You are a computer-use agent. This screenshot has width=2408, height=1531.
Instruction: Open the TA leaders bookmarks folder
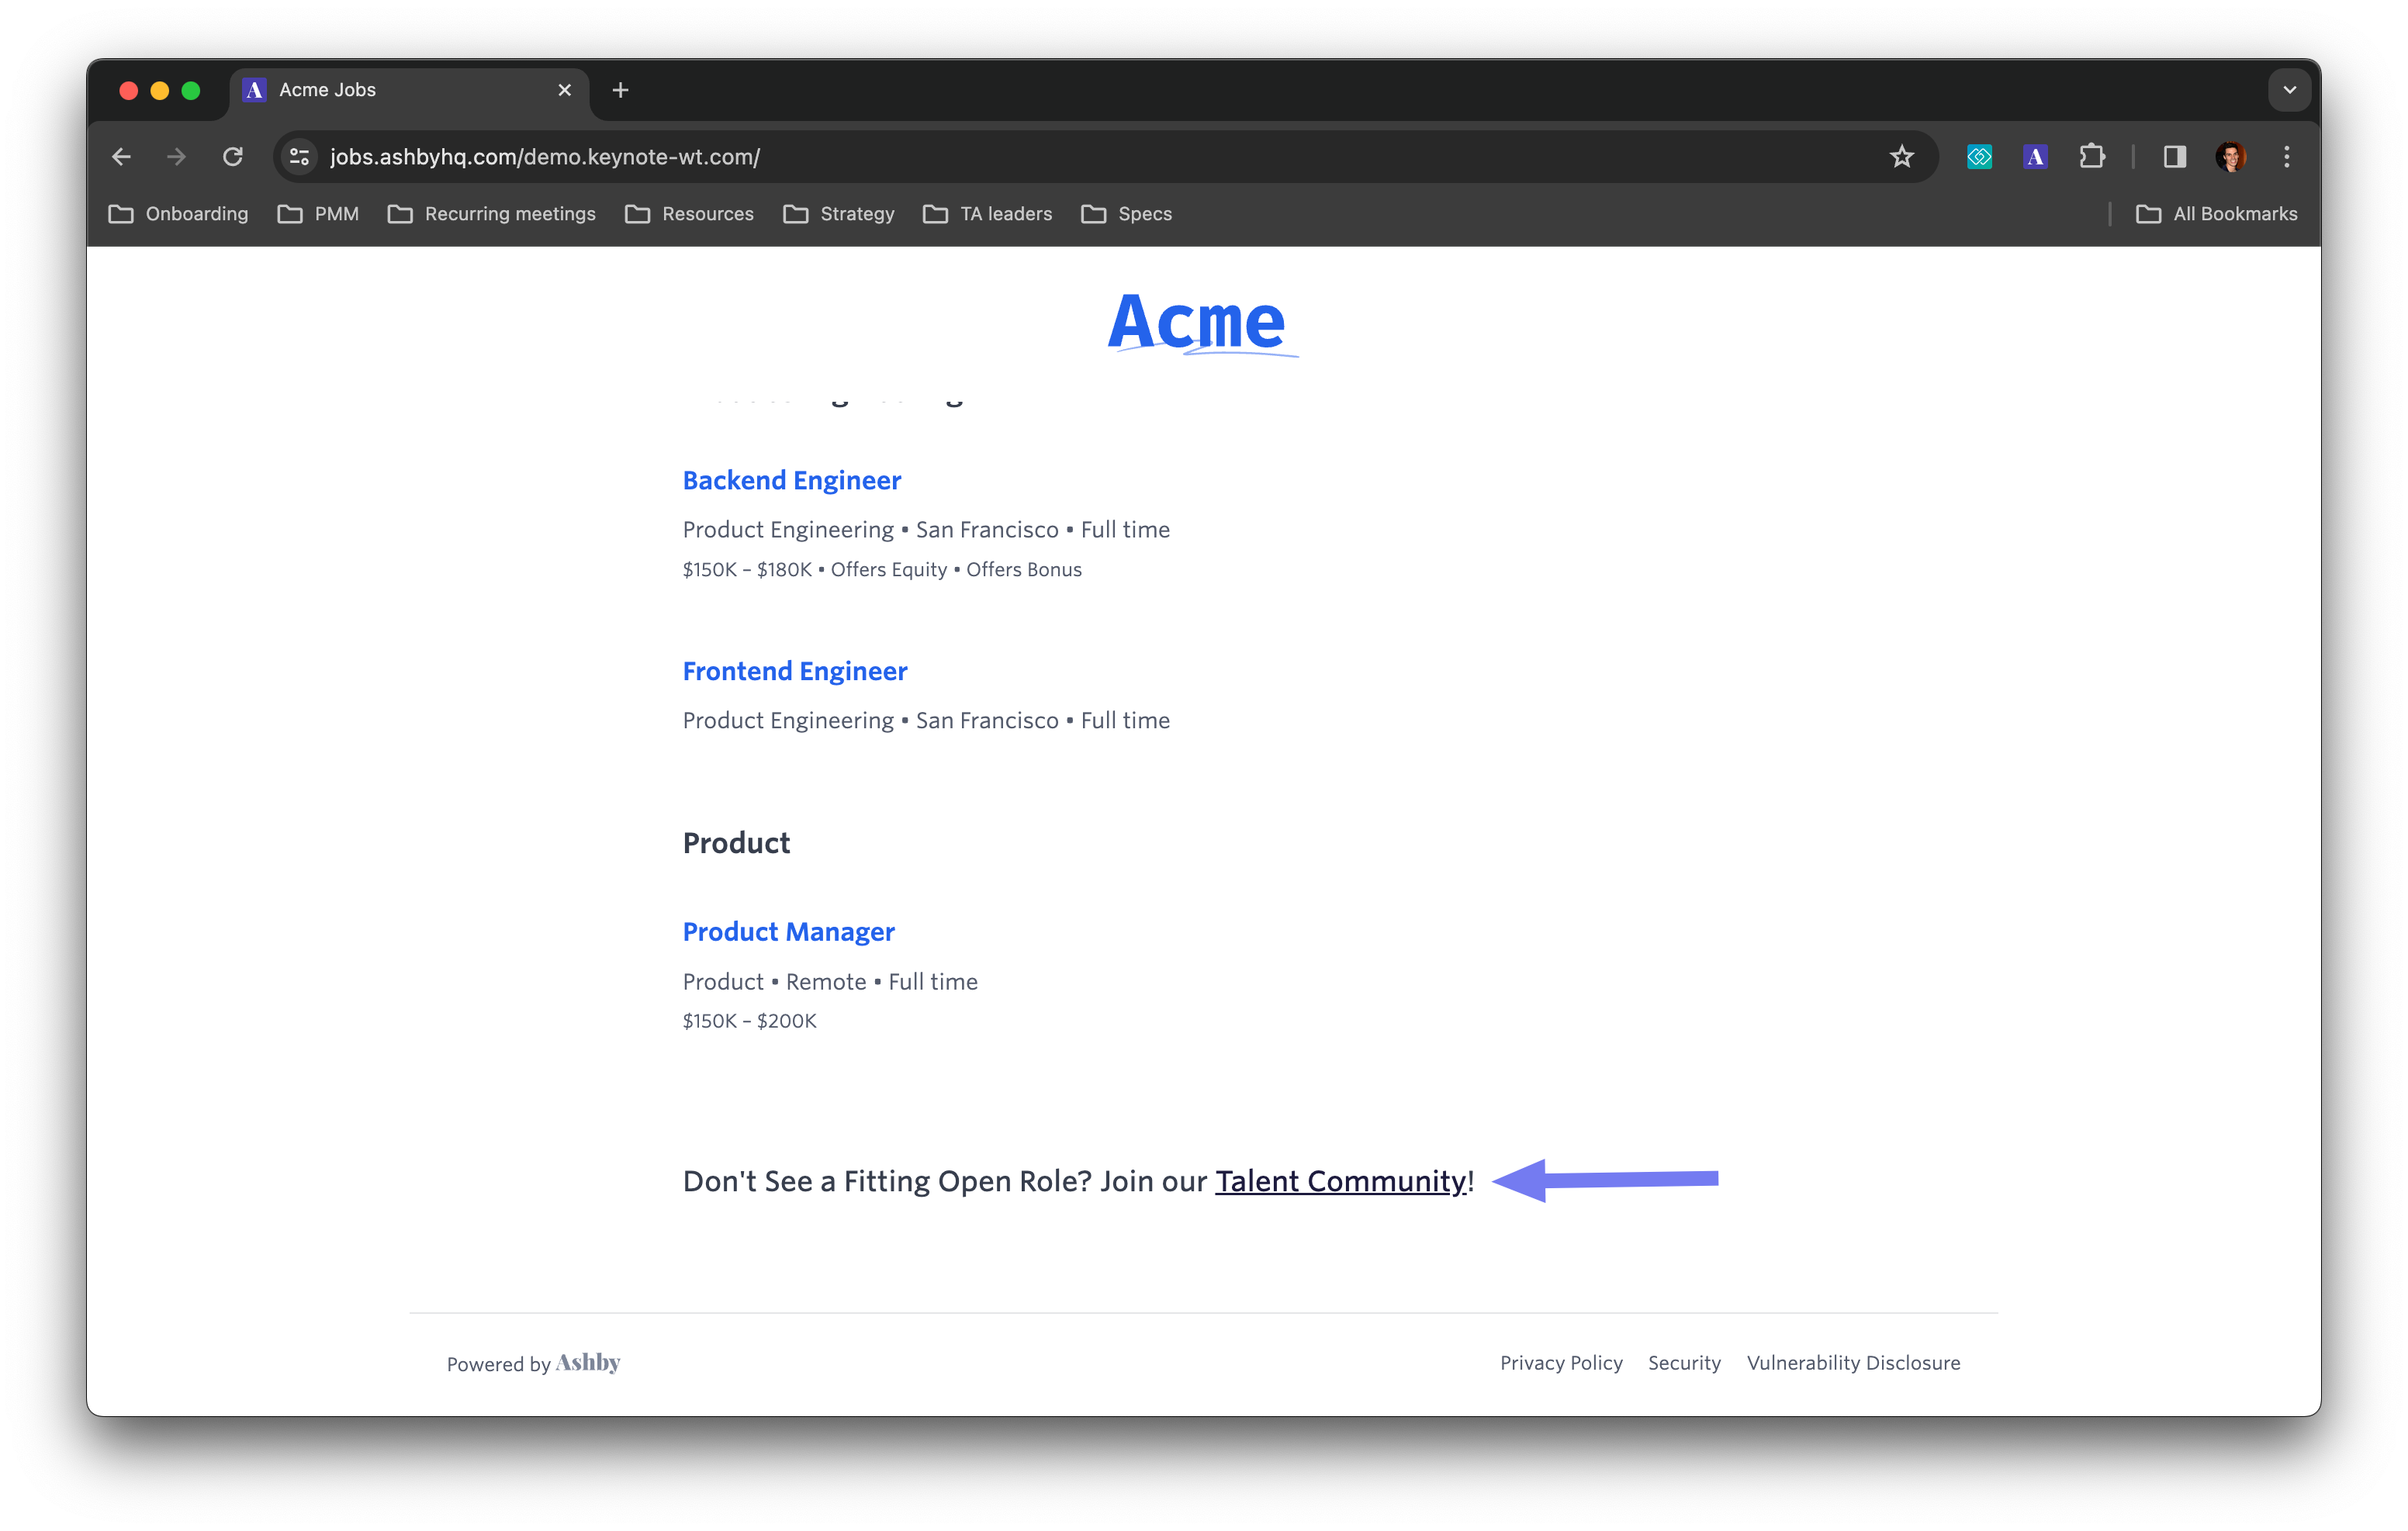click(988, 214)
